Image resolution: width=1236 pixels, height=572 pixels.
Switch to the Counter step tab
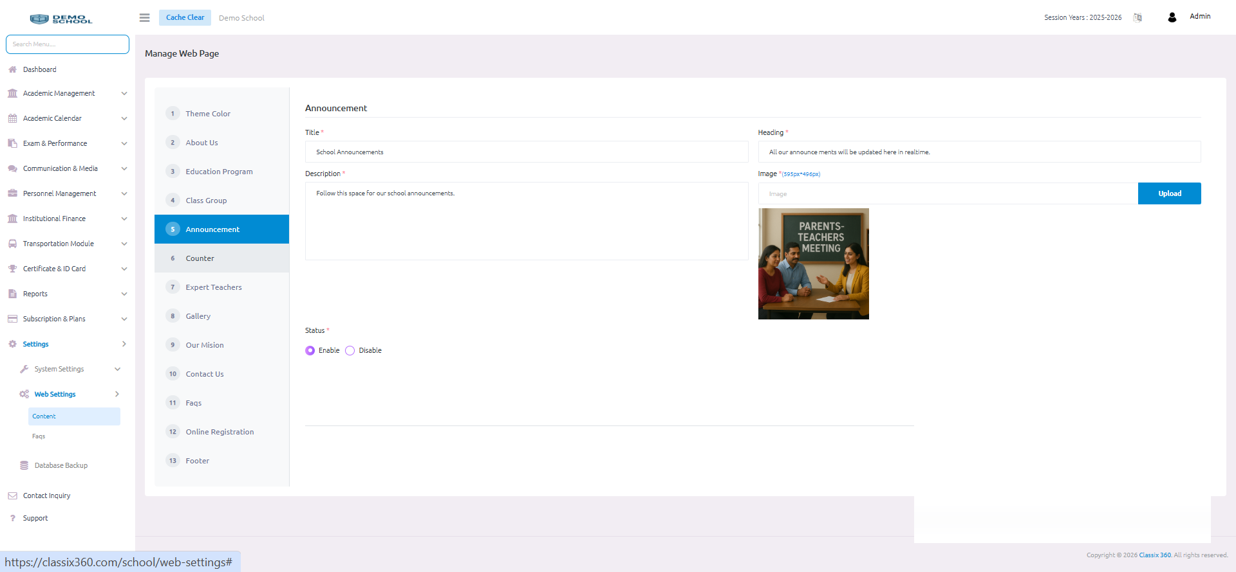221,258
